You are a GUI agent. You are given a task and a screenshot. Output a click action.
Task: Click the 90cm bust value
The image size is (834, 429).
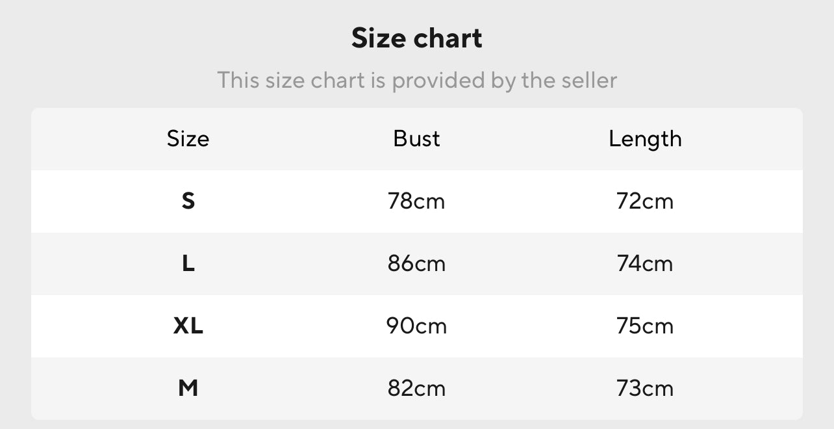416,326
